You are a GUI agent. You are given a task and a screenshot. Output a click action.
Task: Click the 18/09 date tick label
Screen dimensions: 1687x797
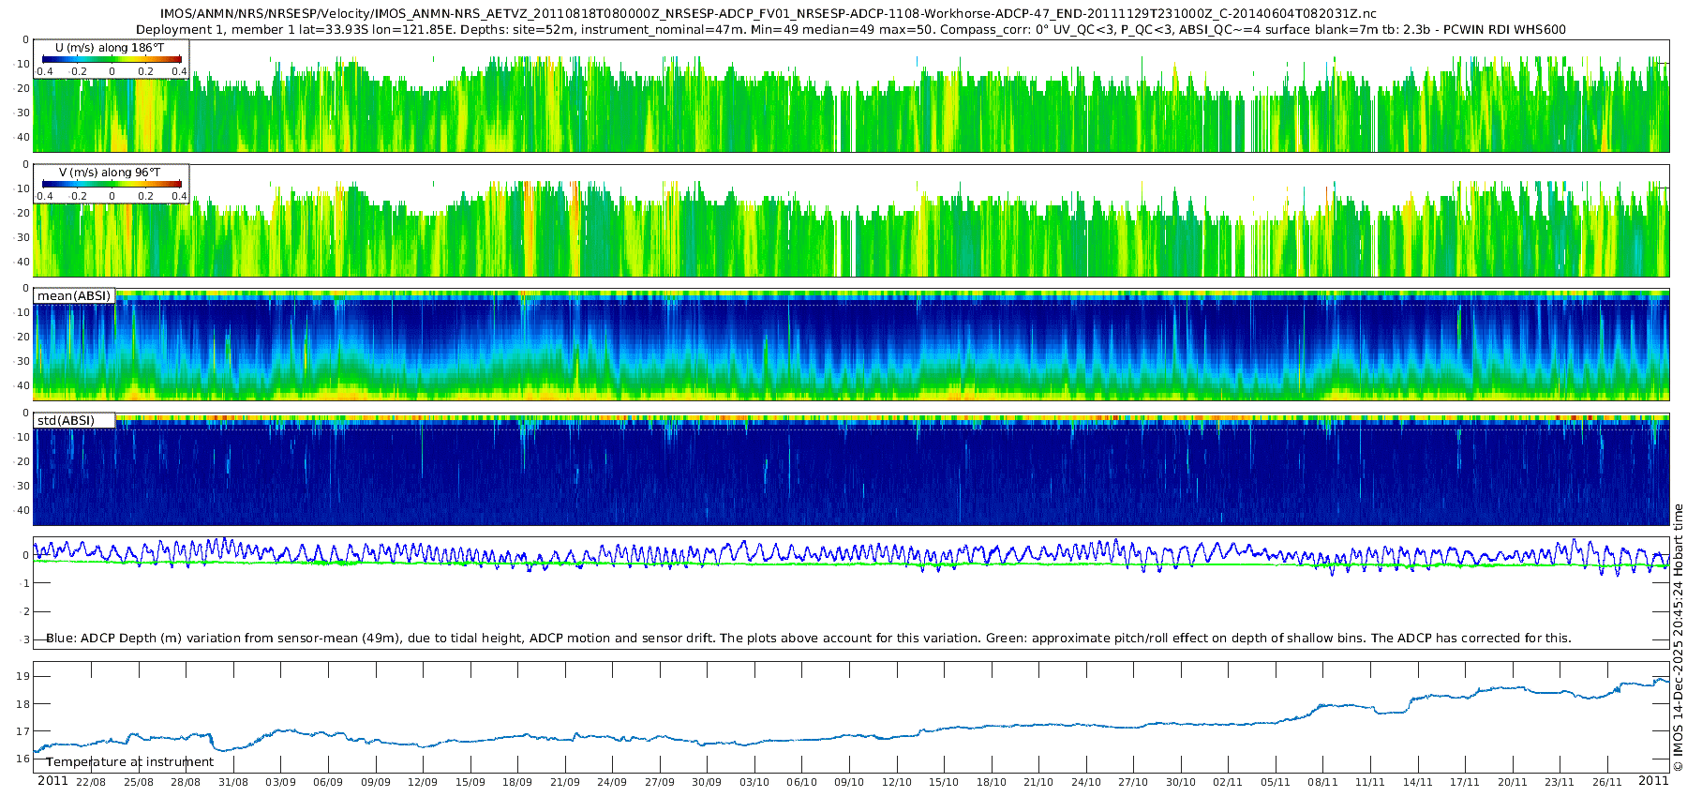coord(517,782)
